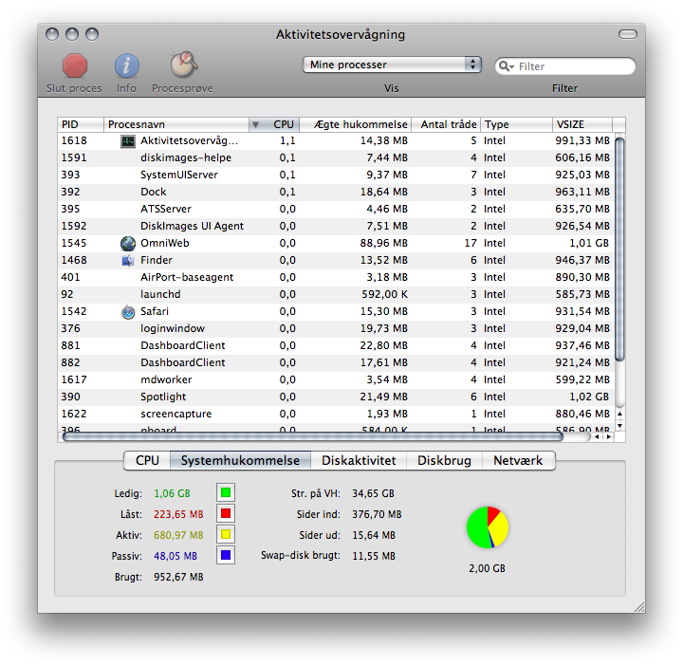The height and width of the screenshot is (665, 683).
Task: Select the Dock process row
Action: coord(336,192)
